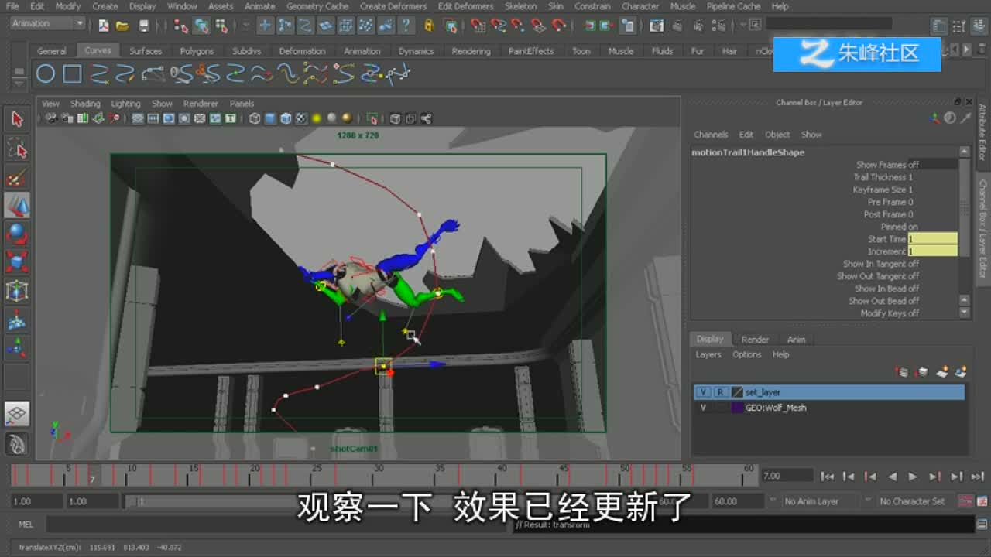991x557 pixels.
Task: Toggle the viewport grid icon
Action: point(138,118)
